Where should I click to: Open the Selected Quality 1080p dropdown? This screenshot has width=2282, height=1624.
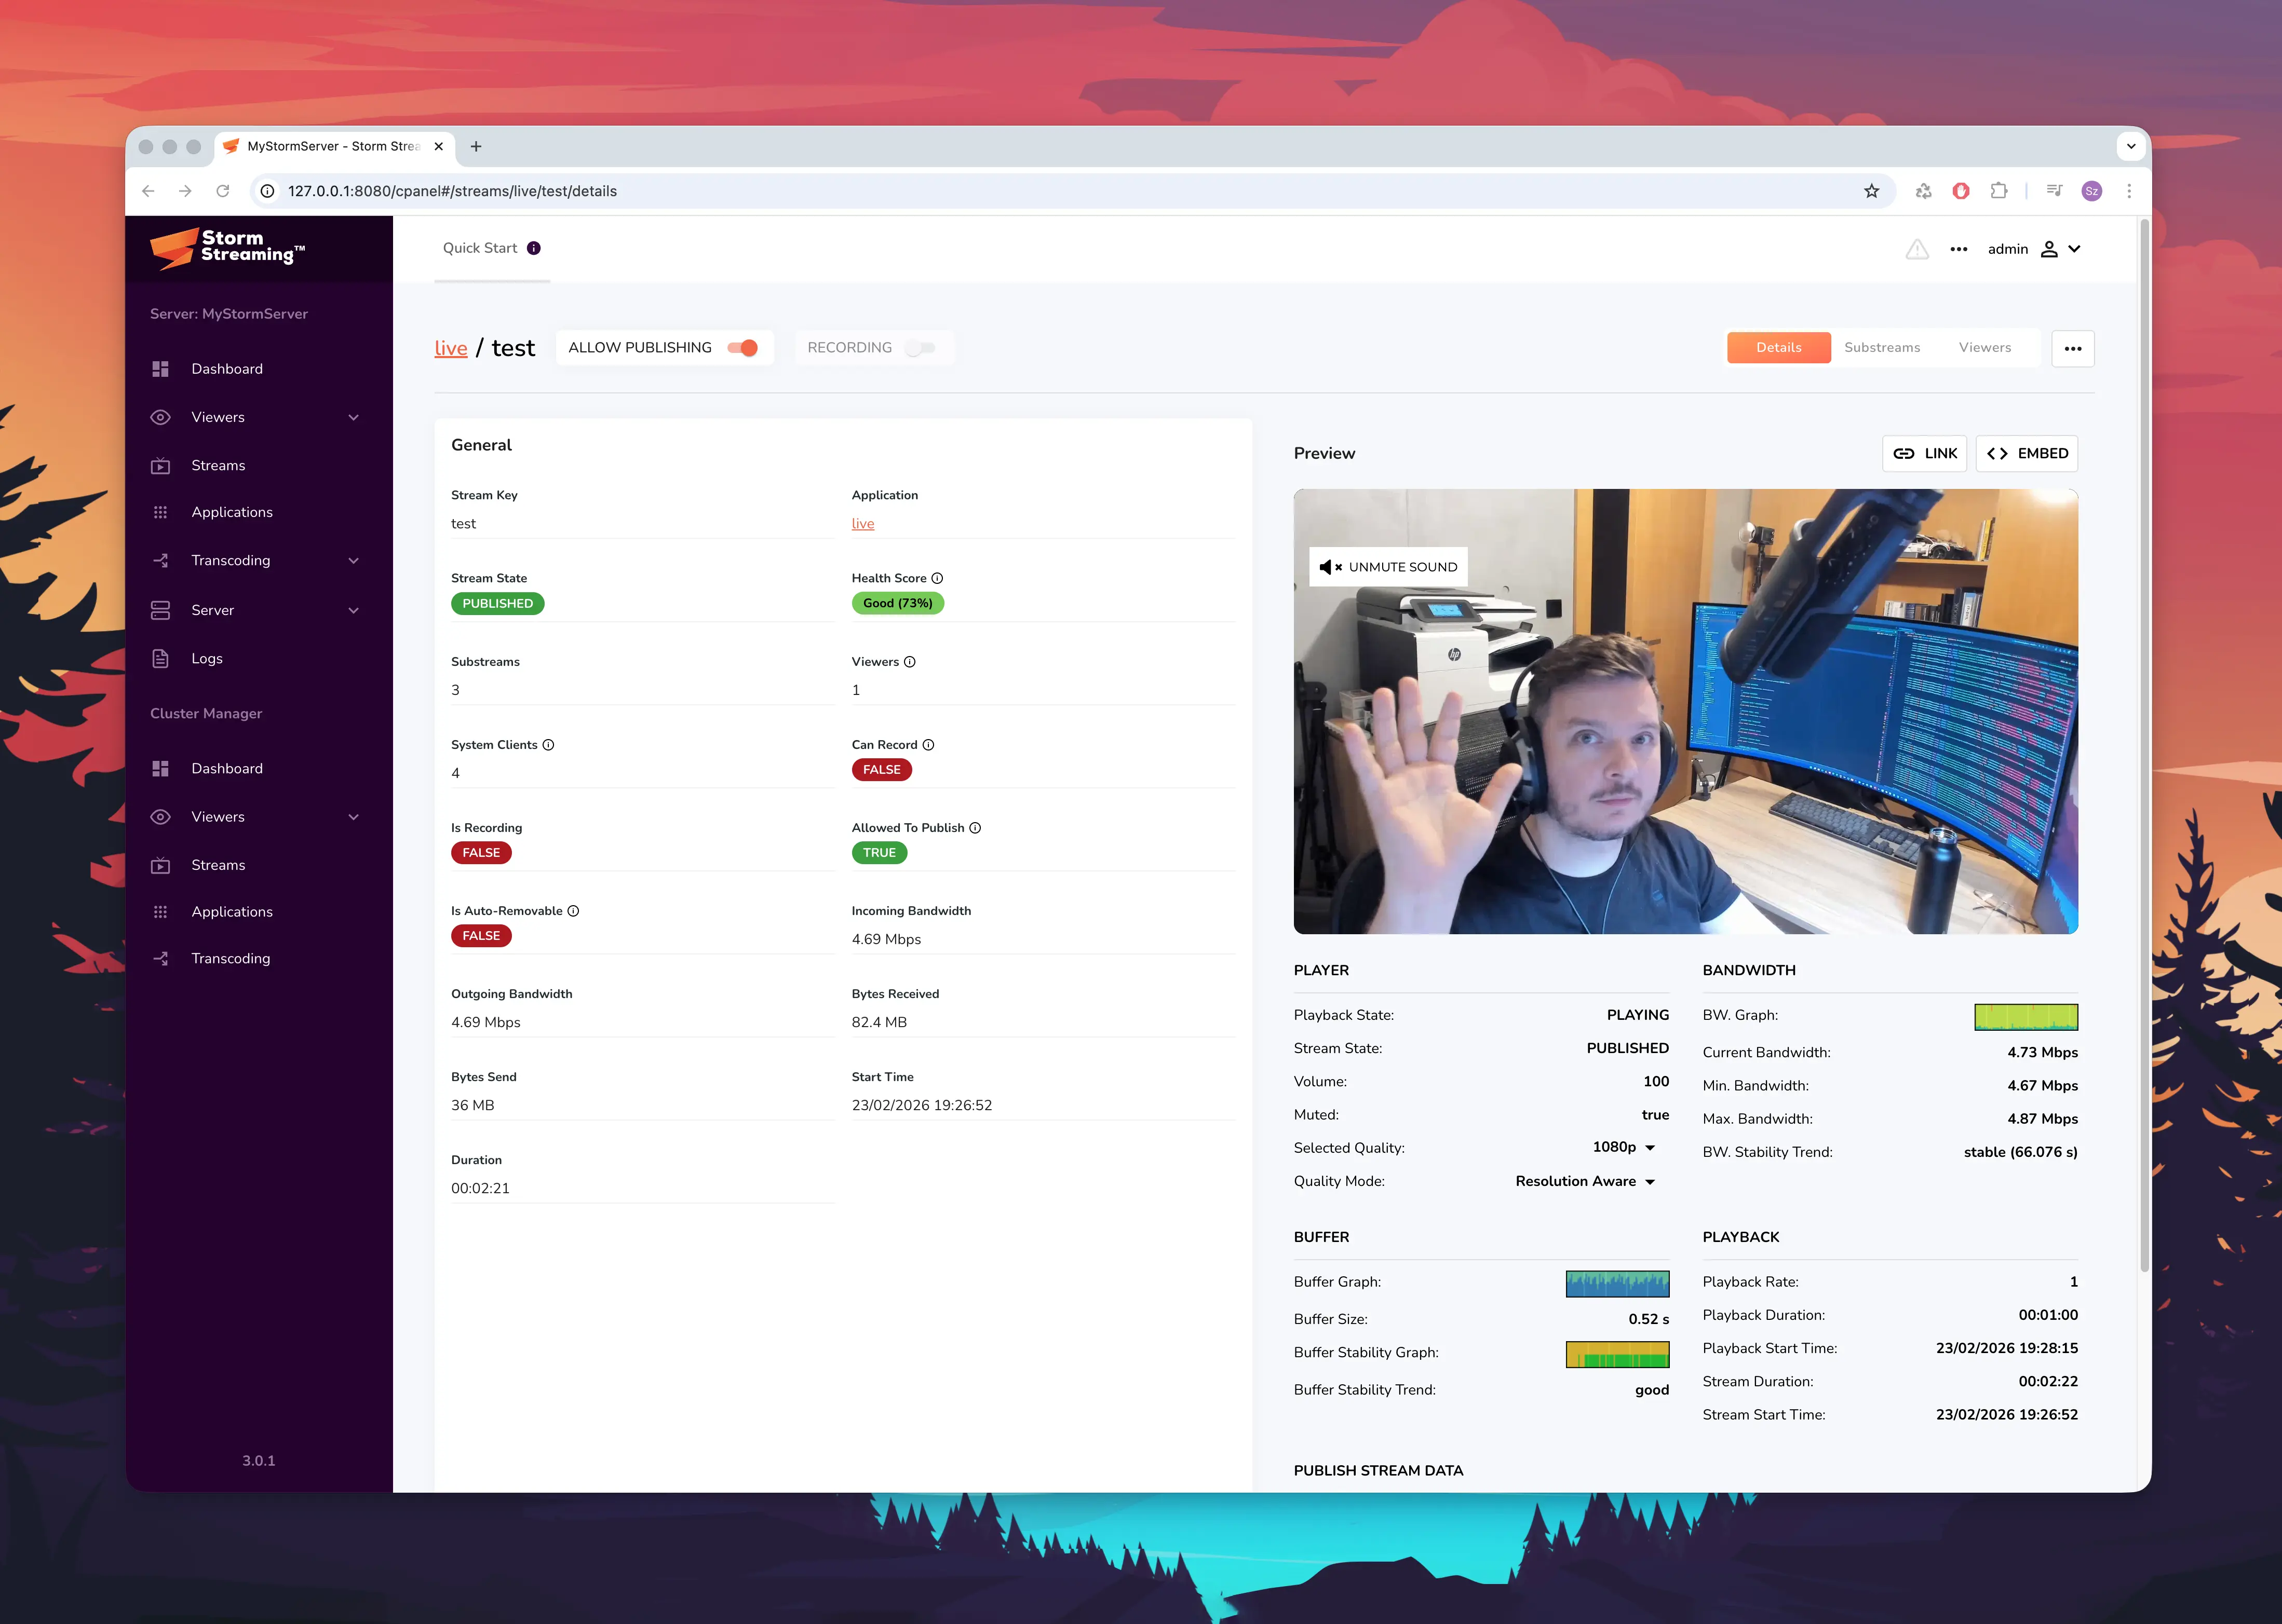[1624, 1147]
